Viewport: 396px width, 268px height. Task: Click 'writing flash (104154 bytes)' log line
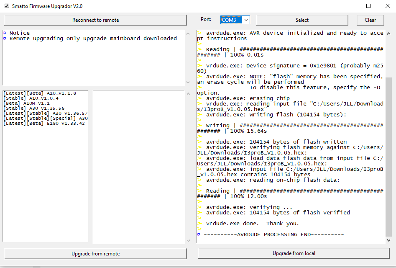point(276,115)
